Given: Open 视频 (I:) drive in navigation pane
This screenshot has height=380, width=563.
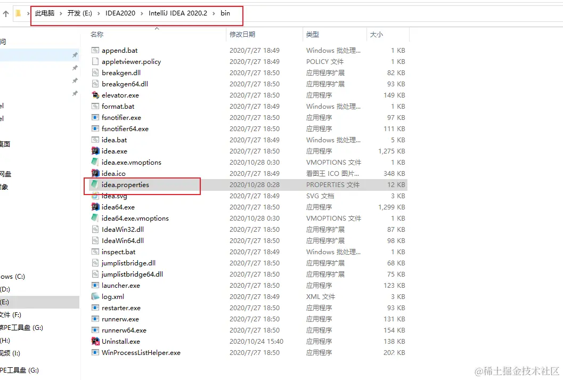Looking at the screenshot, I should tap(10, 353).
